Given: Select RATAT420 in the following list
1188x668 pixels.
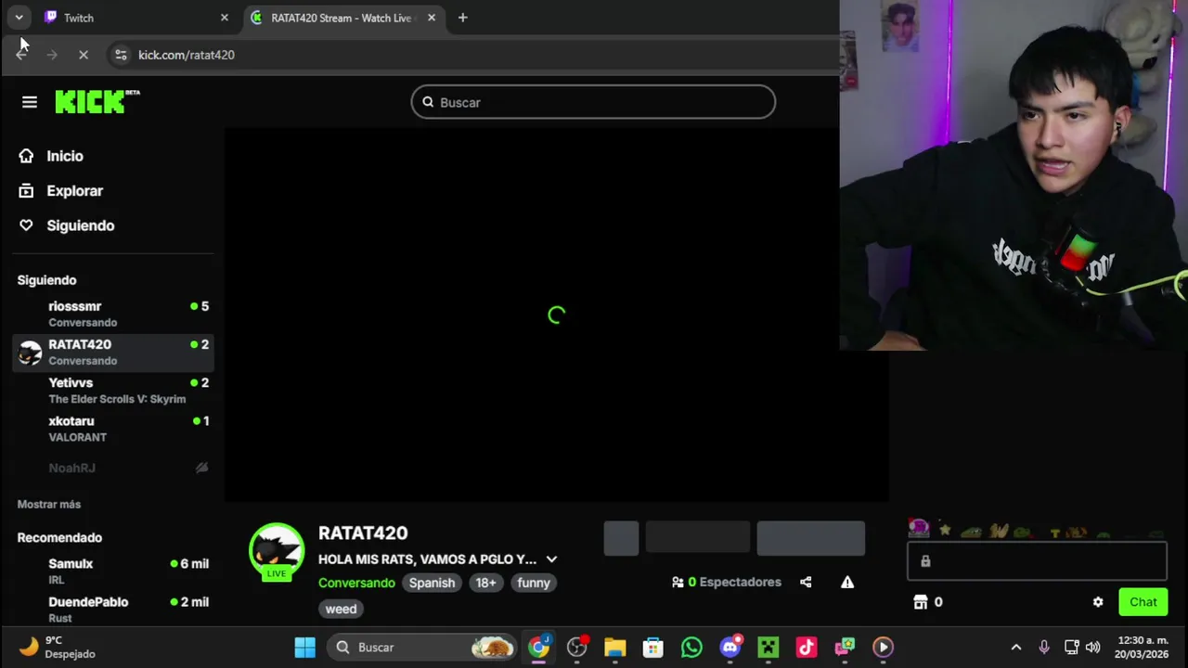Looking at the screenshot, I should [x=113, y=352].
